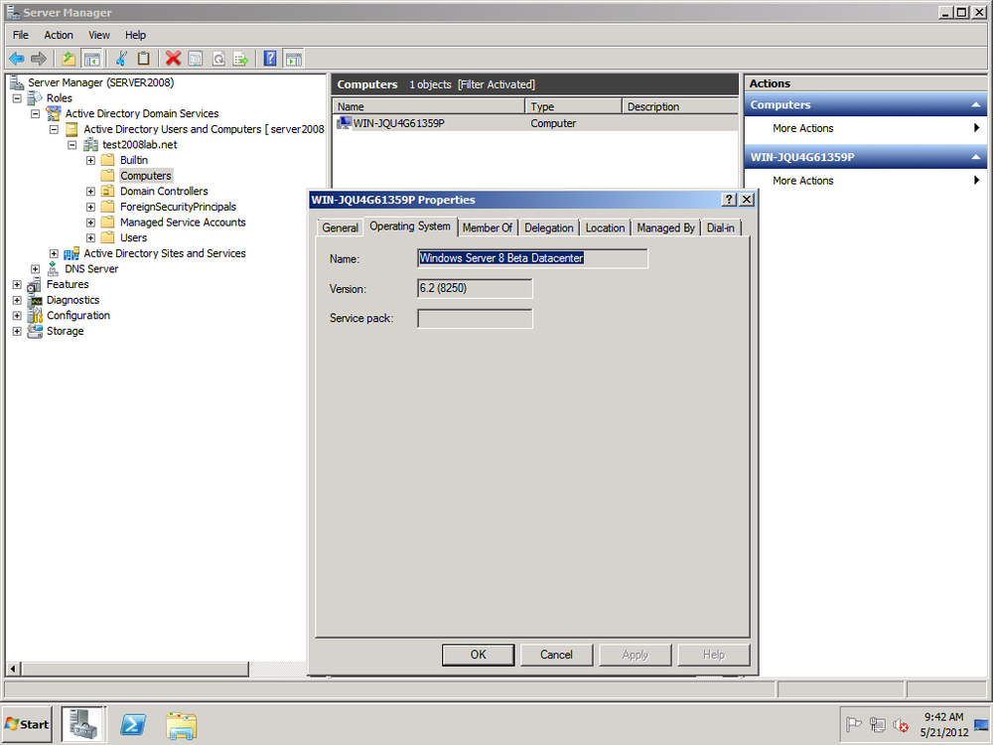Switch to the General tab
Image resolution: width=993 pixels, height=745 pixels.
tap(340, 227)
